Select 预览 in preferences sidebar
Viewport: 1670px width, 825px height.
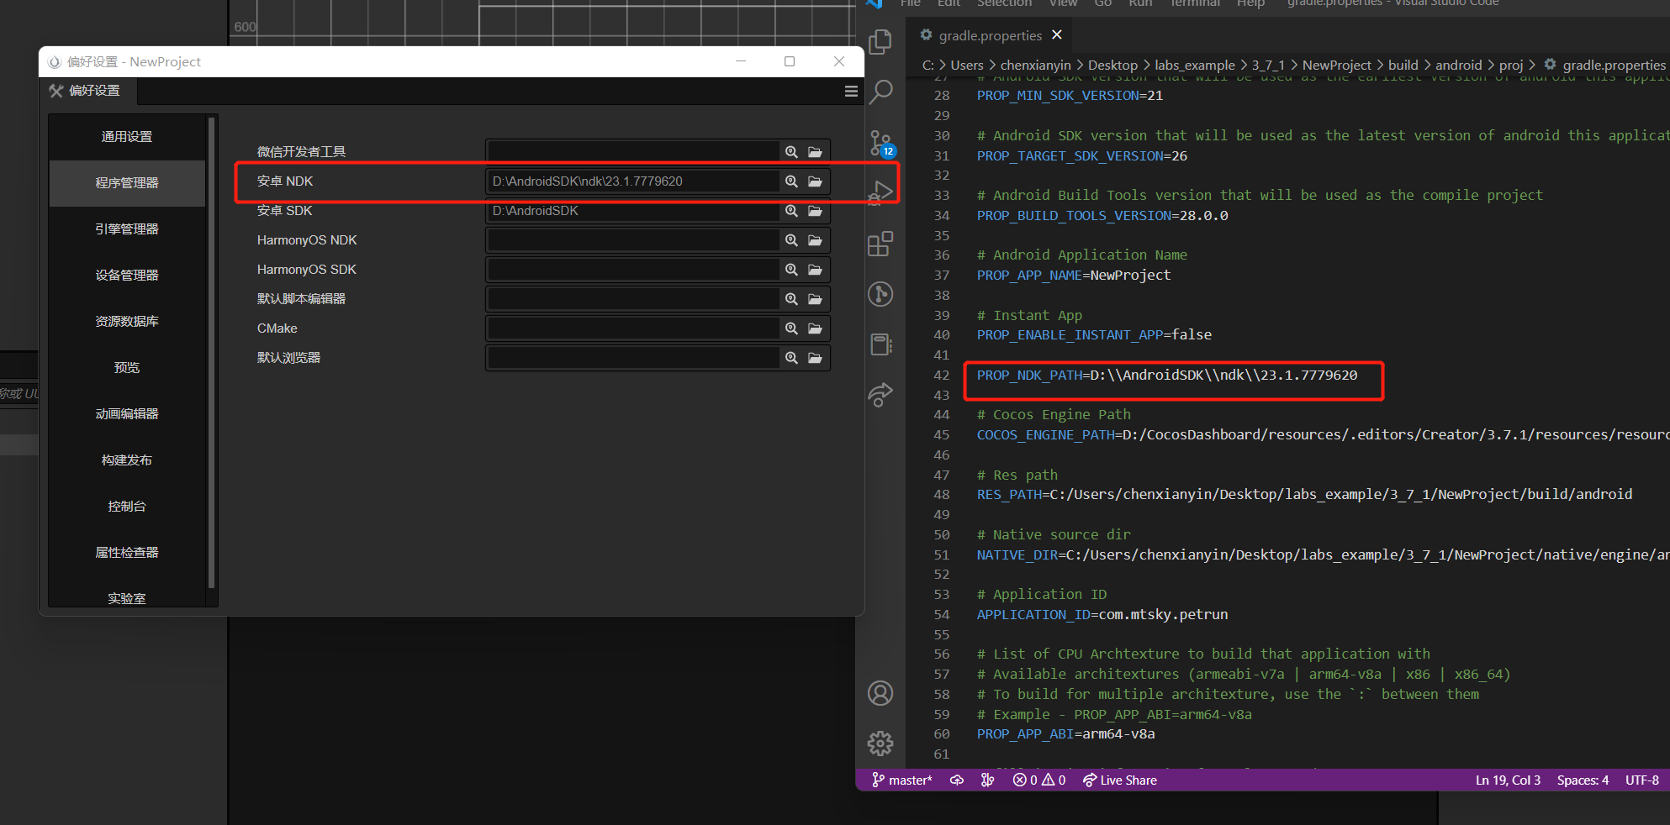127,368
